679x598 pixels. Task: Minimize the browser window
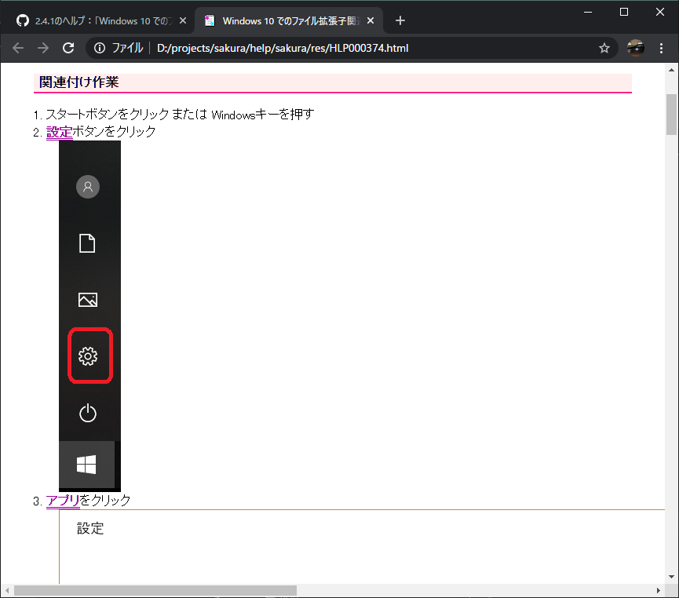tap(588, 12)
